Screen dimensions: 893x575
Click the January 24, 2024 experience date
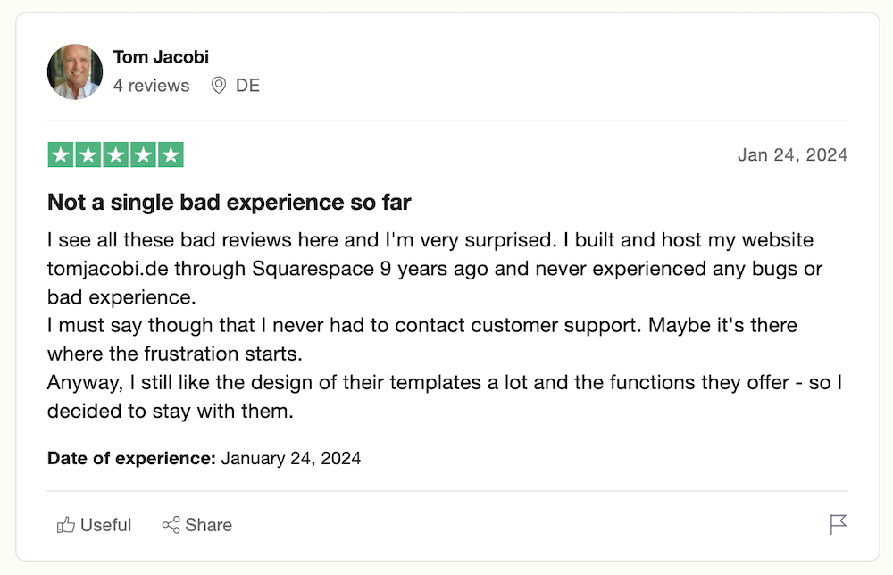click(x=291, y=459)
